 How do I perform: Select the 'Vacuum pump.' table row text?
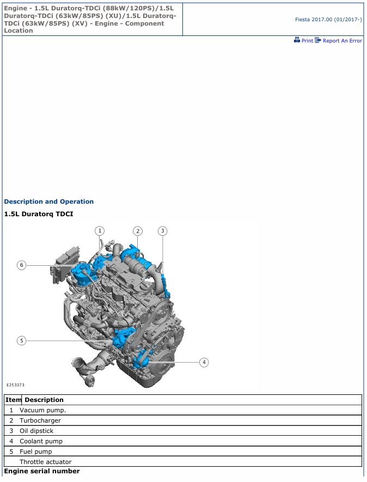pyautogui.click(x=42, y=410)
